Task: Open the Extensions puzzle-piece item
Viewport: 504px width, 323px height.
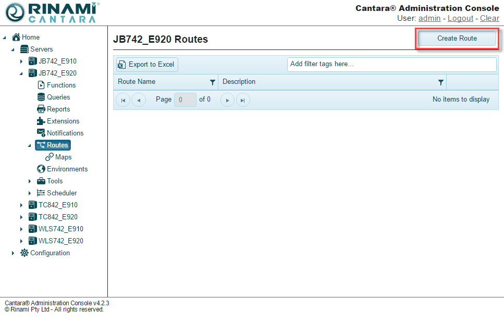Action: pyautogui.click(x=63, y=121)
